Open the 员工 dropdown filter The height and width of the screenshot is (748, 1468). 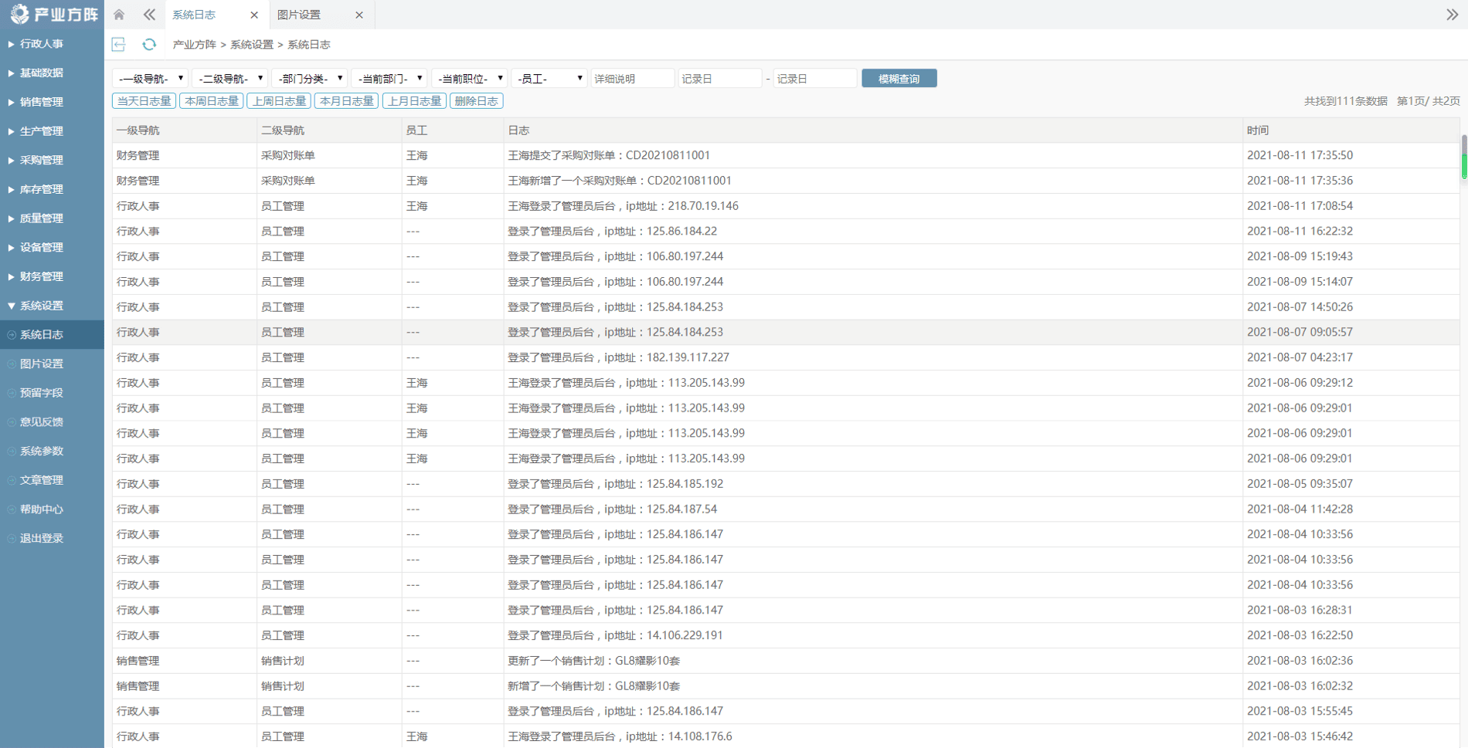tap(549, 79)
